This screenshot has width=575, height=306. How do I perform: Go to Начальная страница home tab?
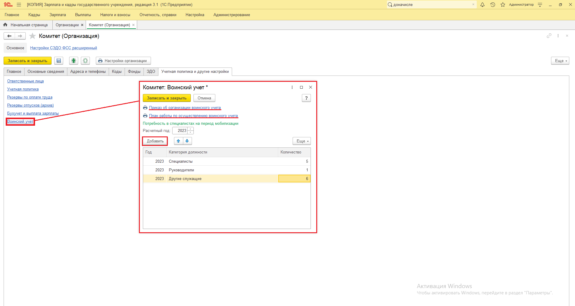point(26,25)
